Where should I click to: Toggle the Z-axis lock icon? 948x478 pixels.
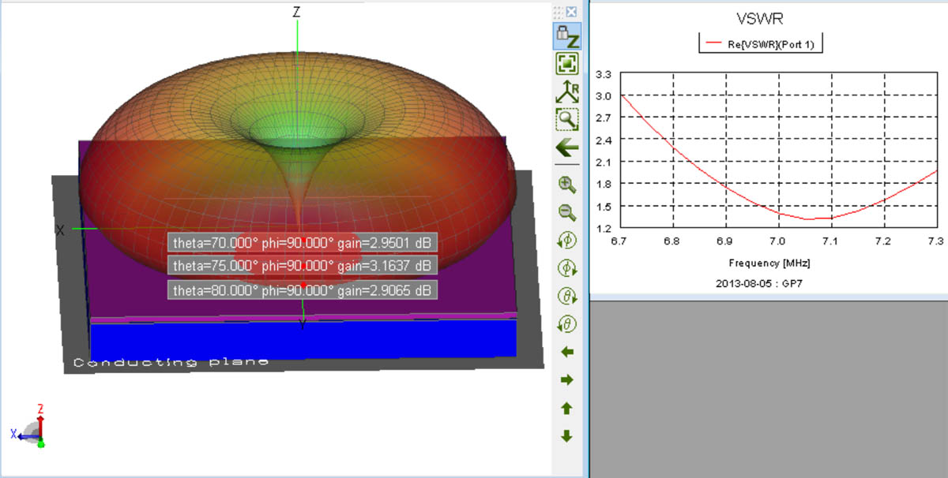point(567,36)
